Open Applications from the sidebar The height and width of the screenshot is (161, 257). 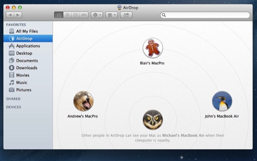[28, 46]
